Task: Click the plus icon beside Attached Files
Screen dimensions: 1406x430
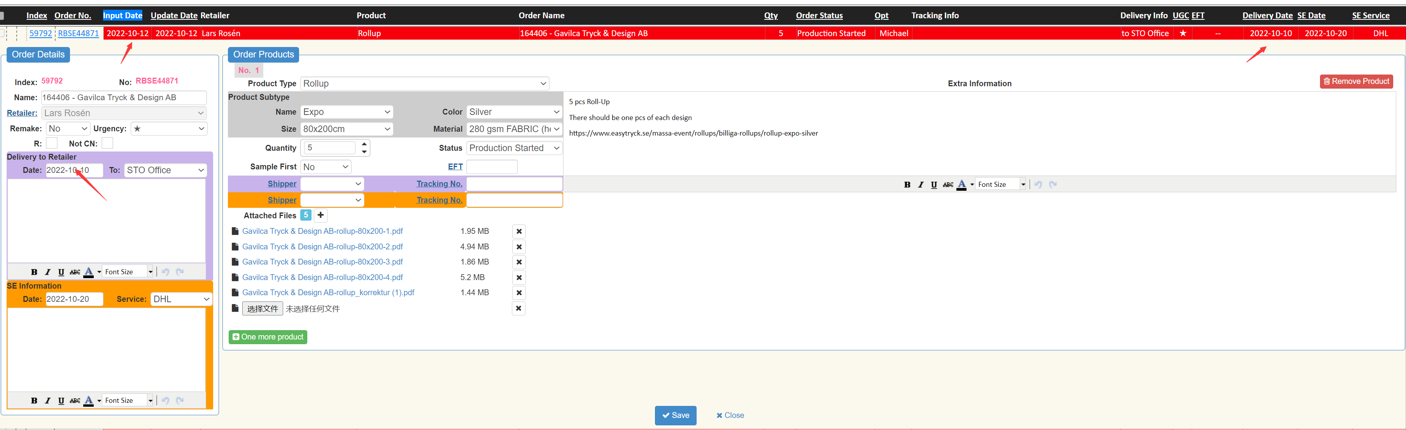Action: [320, 215]
